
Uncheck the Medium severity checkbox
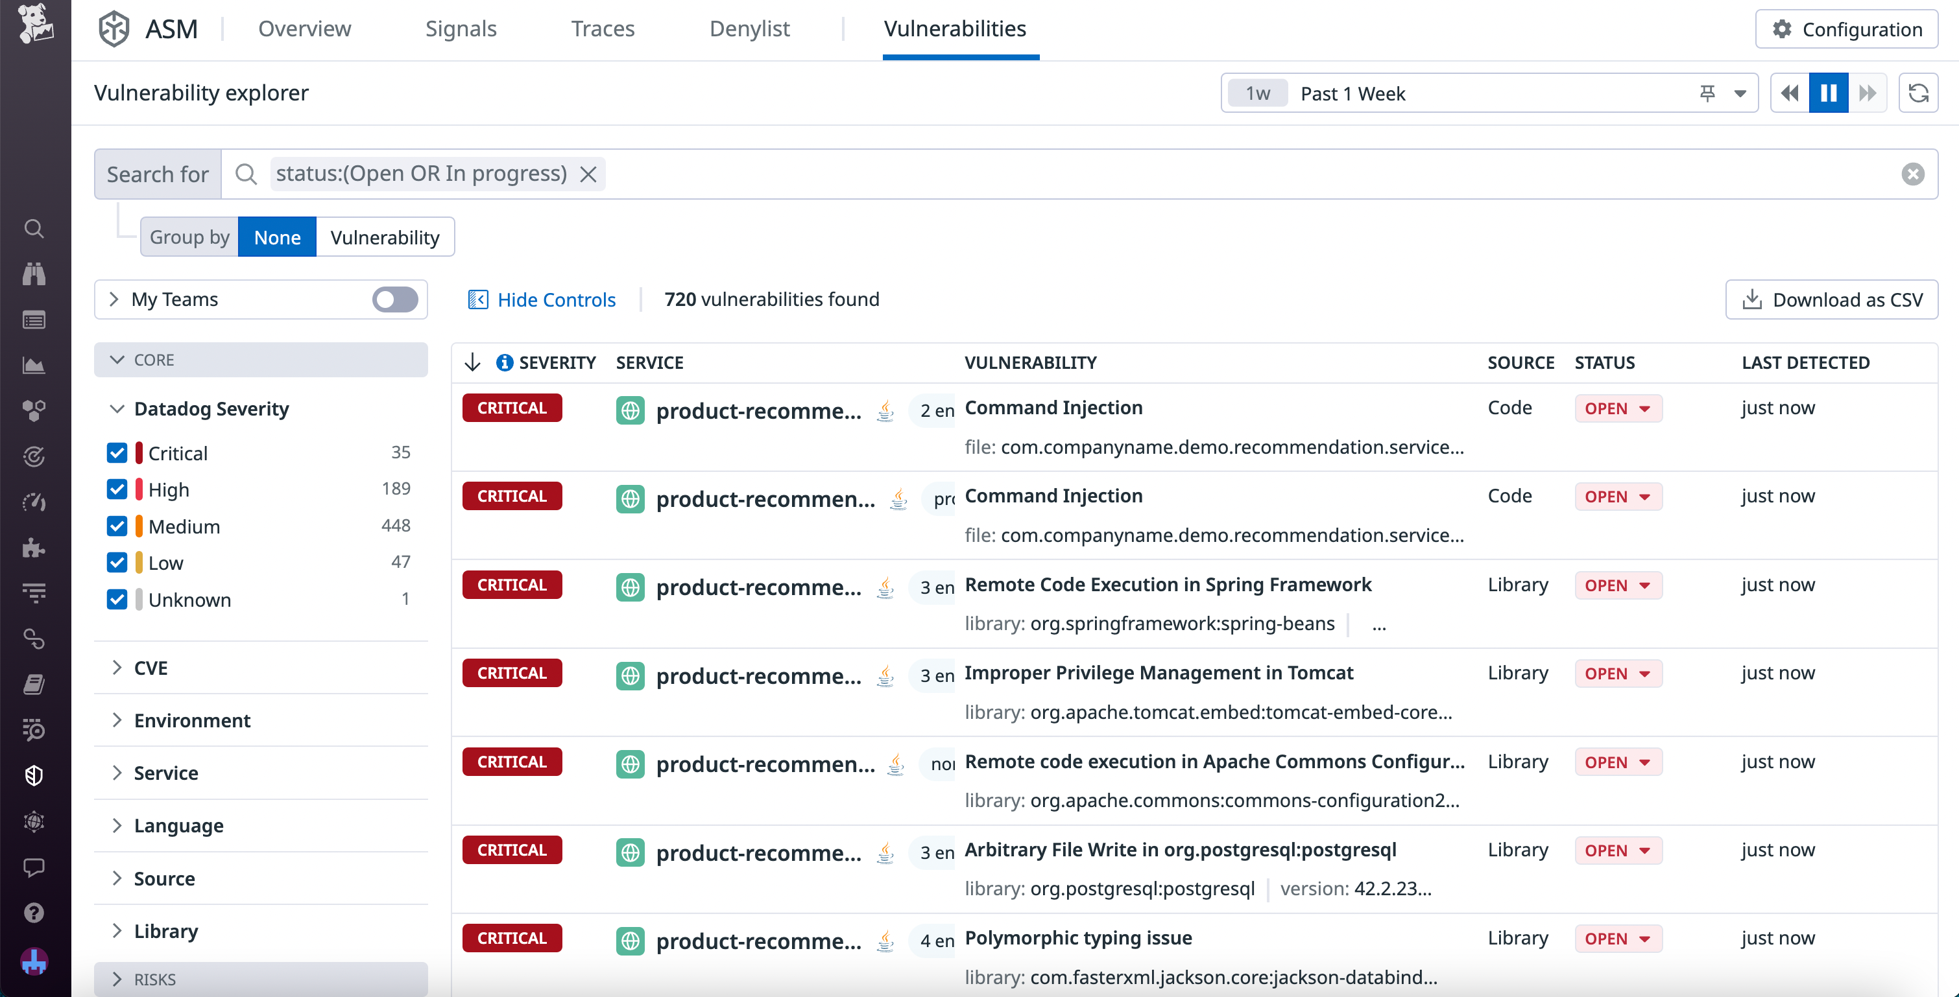(117, 525)
